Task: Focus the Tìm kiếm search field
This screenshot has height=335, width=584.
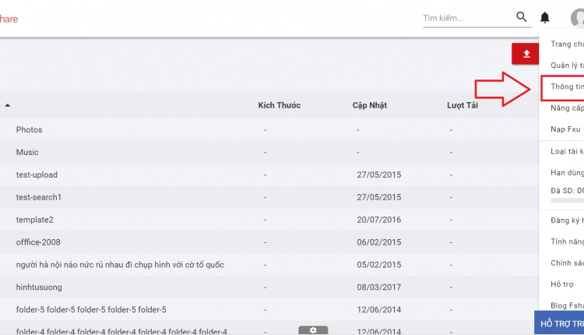Action: 469,18
